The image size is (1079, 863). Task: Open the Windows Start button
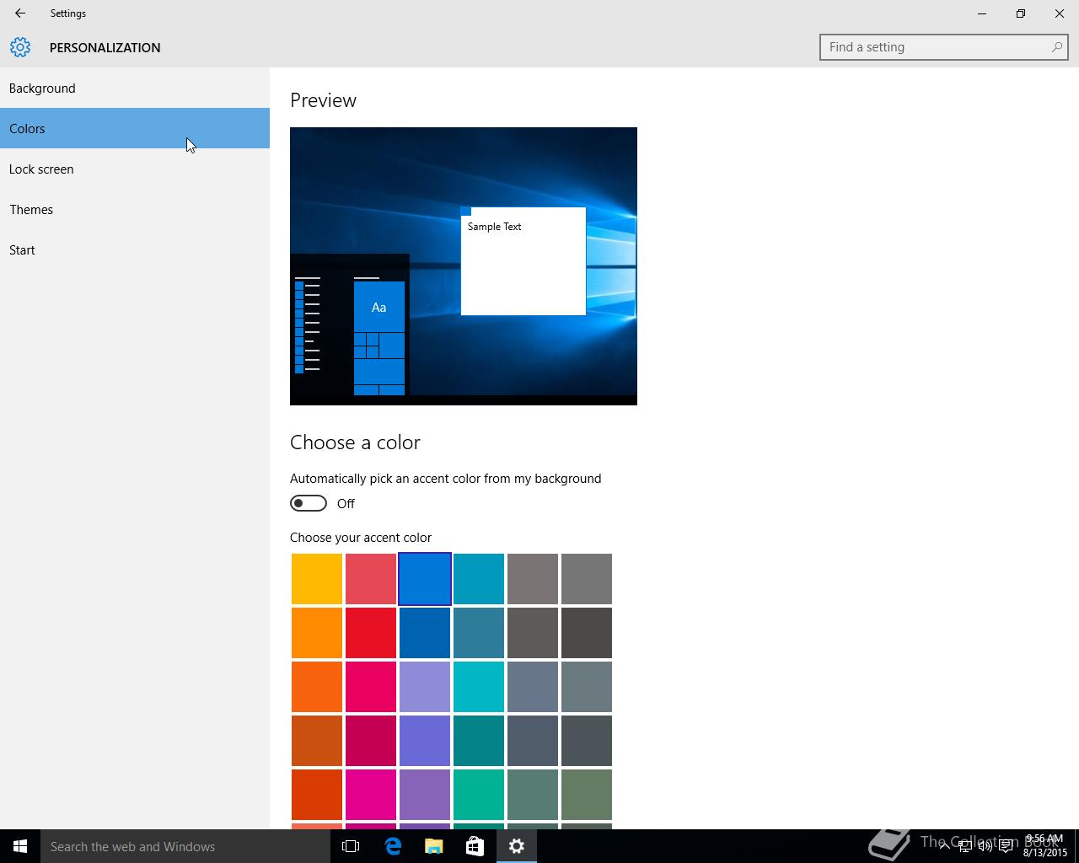click(20, 846)
